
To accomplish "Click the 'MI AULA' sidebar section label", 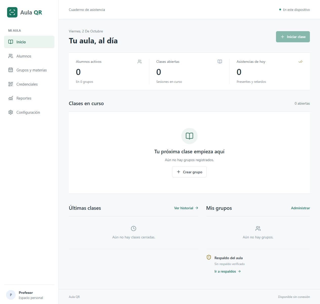I will click(x=14, y=30).
